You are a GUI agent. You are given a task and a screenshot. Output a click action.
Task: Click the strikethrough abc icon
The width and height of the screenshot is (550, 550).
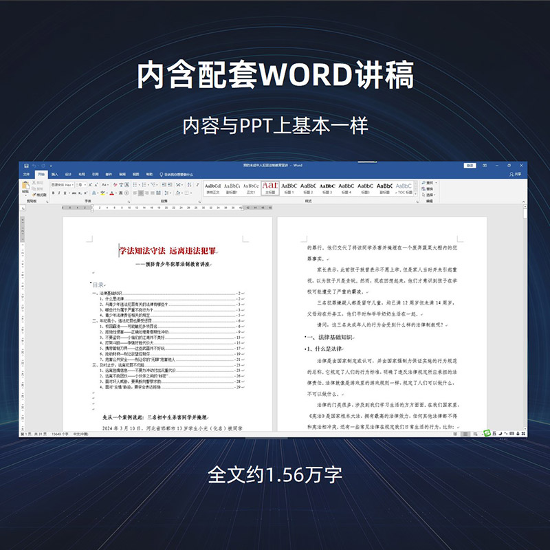pyautogui.click(x=74, y=193)
